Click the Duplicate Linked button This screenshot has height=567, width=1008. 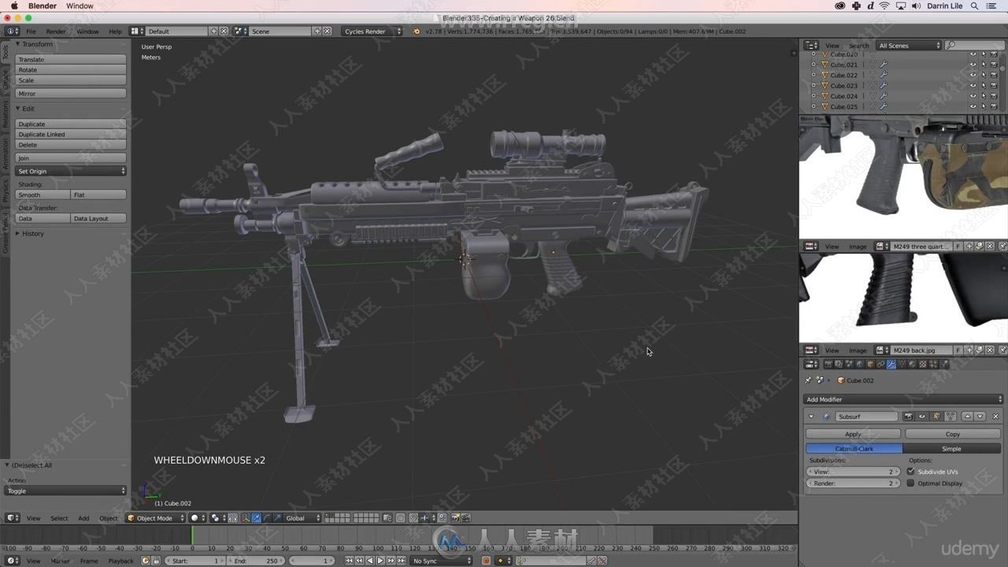(71, 135)
